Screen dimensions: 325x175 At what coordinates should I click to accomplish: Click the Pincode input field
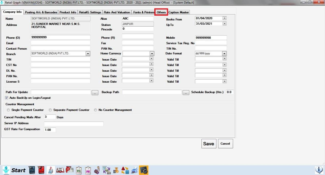[138, 29]
